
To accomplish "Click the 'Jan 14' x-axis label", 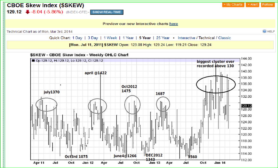I will 219,163.
